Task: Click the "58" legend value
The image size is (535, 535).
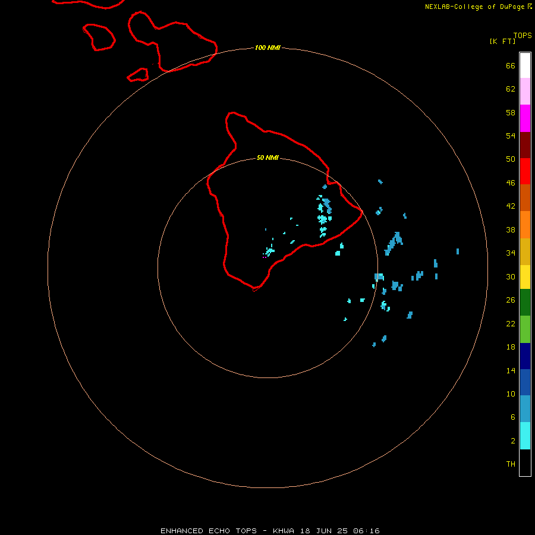Action: click(511, 112)
